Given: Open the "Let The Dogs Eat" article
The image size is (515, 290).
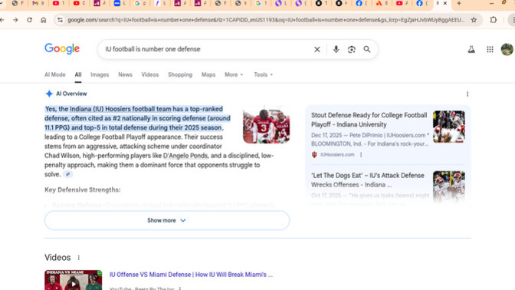Looking at the screenshot, I should [x=368, y=180].
